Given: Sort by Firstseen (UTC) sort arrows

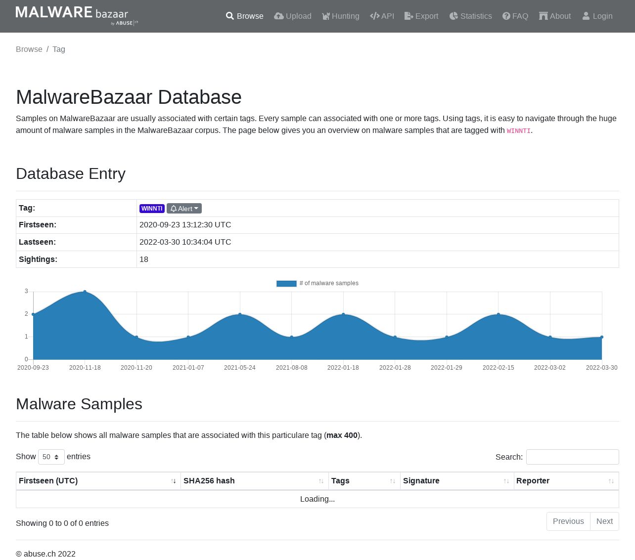Looking at the screenshot, I should tap(174, 481).
